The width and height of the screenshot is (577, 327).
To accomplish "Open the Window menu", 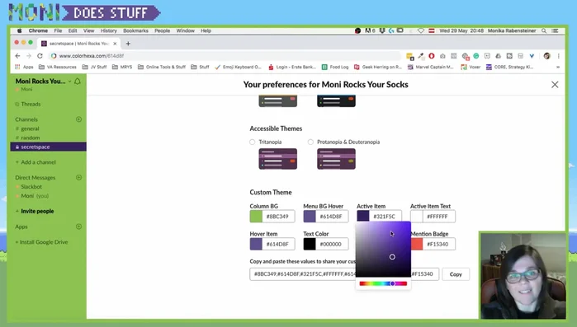I will click(x=185, y=30).
